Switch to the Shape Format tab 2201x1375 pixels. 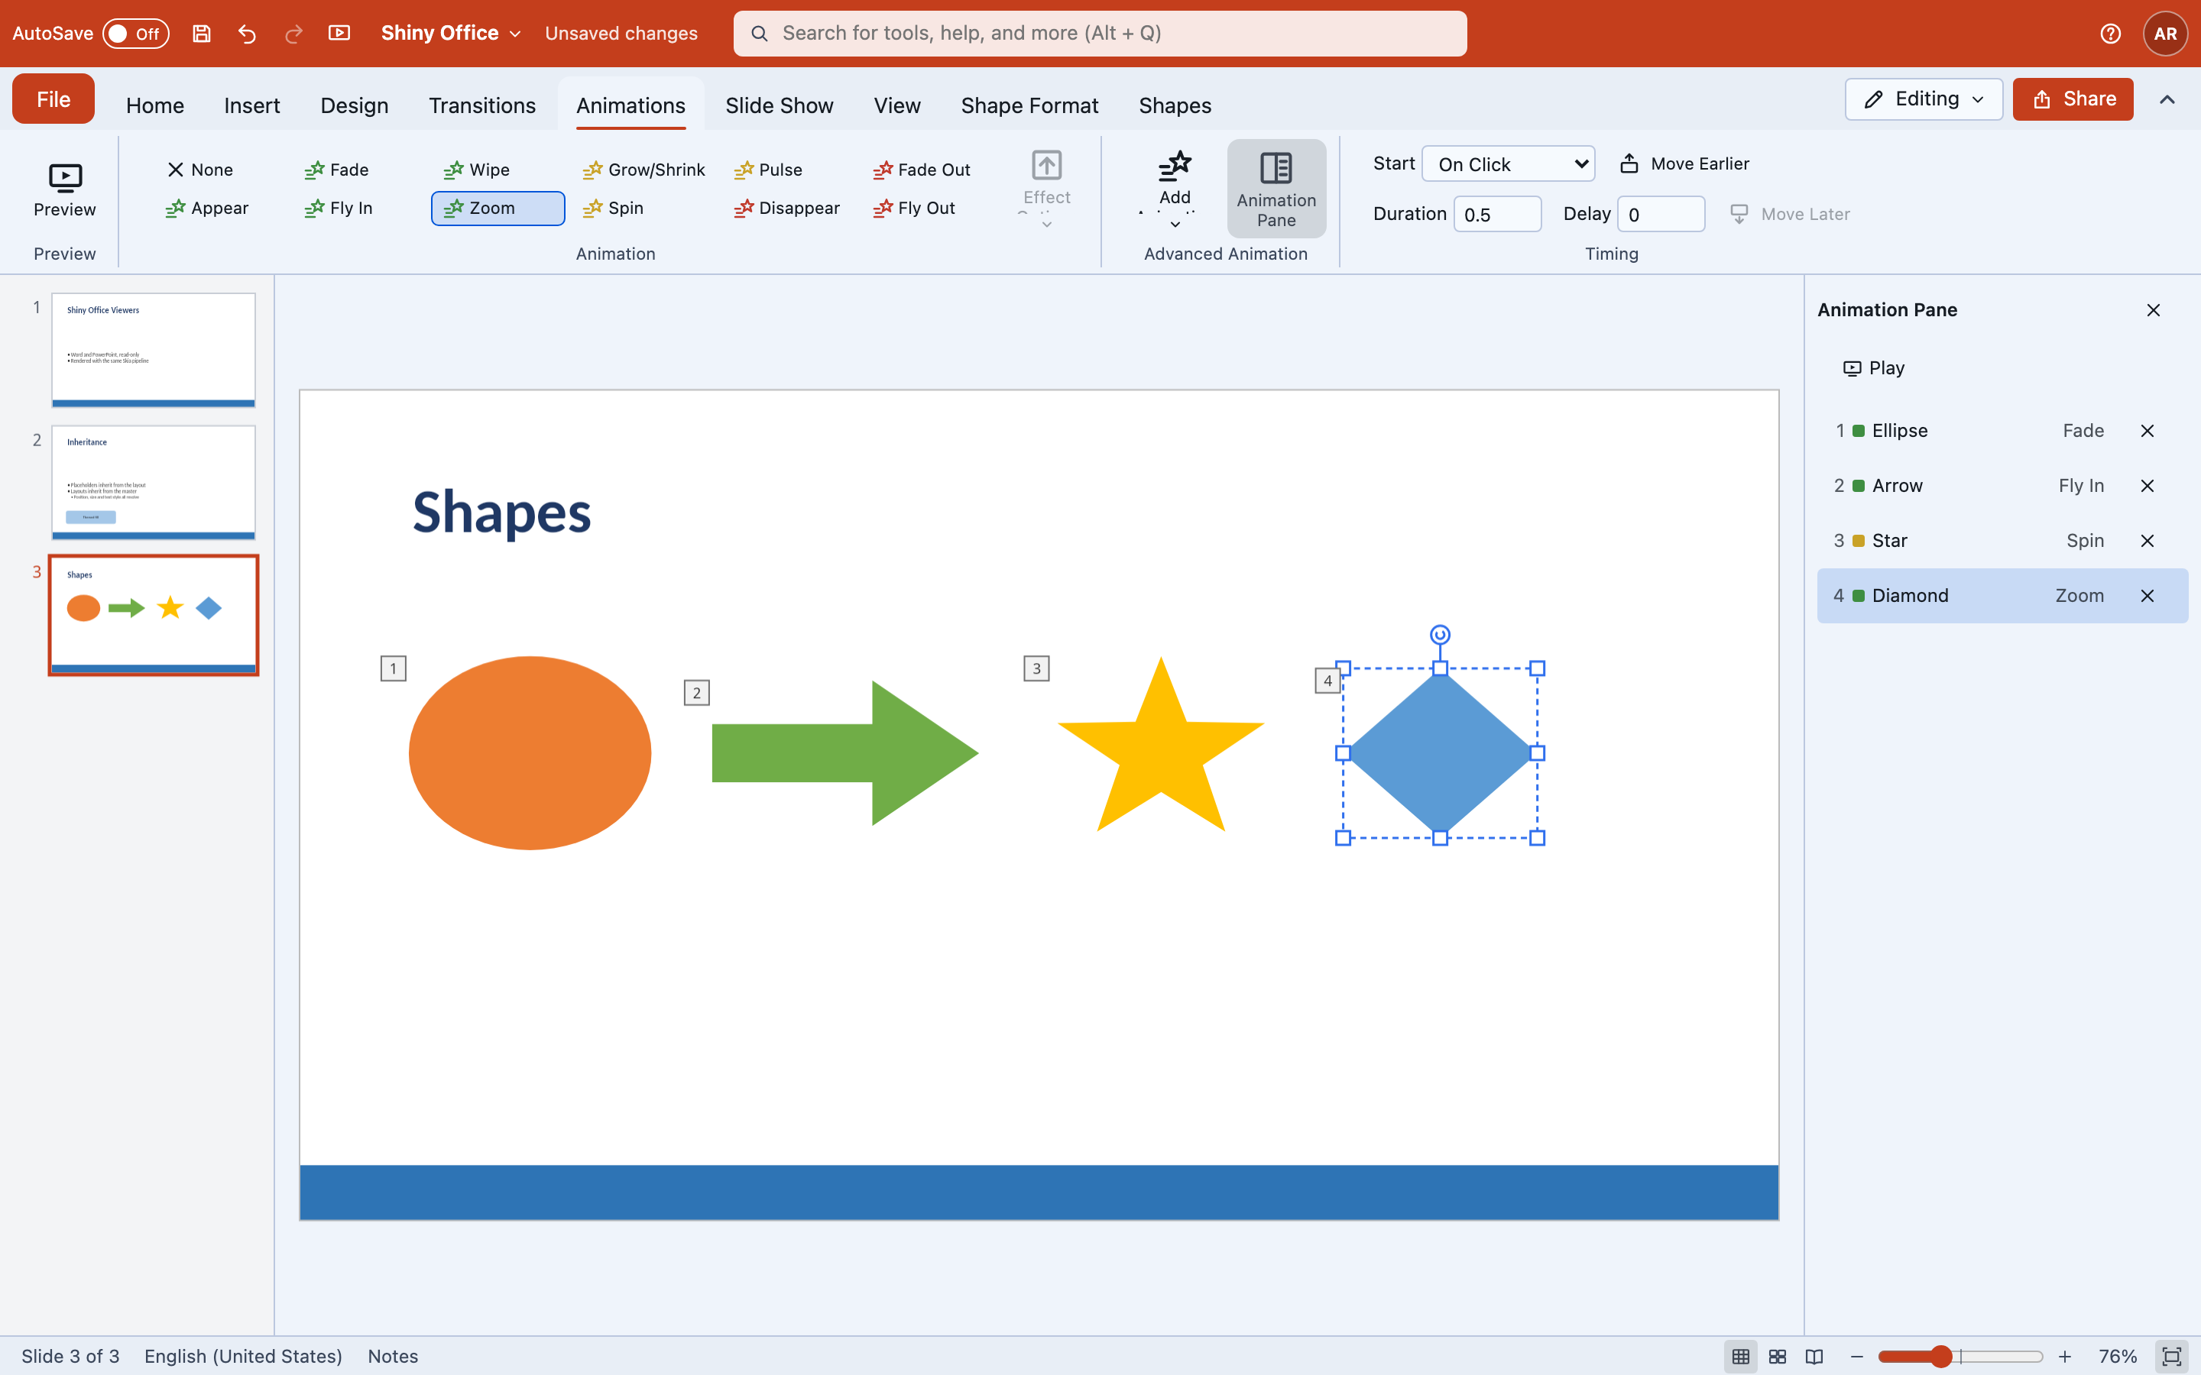[1029, 105]
